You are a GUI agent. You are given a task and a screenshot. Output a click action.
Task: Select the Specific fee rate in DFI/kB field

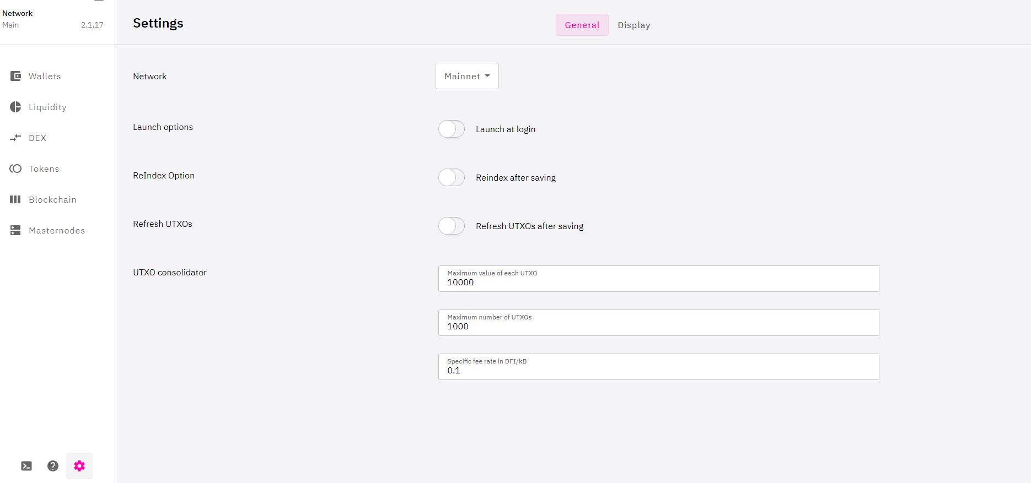pyautogui.click(x=659, y=367)
